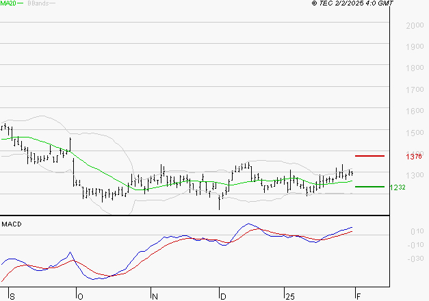Click the 1800 price axis label
The height and width of the screenshot is (301, 429).
(x=415, y=68)
